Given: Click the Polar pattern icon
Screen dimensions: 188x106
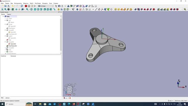Looking at the screenshot, I should [164, 9].
